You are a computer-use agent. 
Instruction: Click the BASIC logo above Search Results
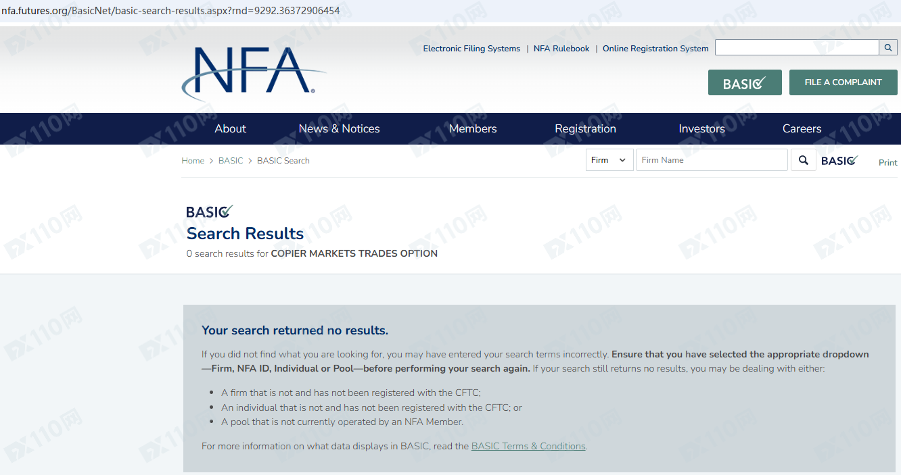click(x=209, y=211)
